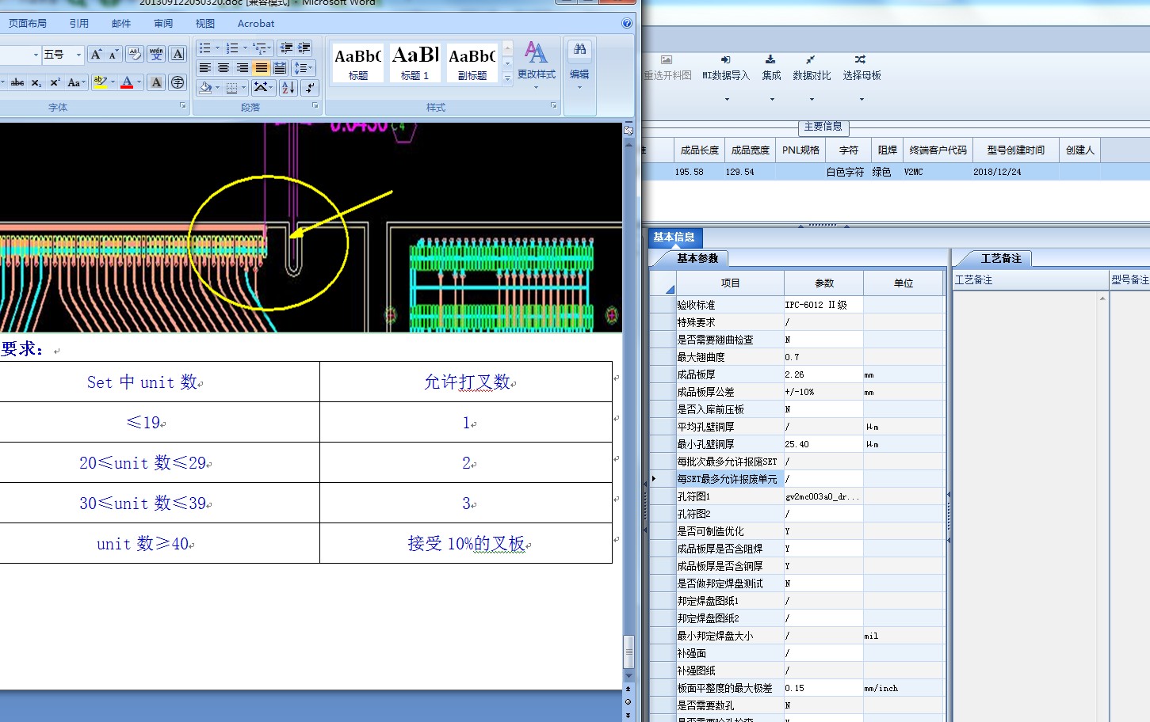
Task: Expand the highlight color dropdown arrow
Action: pyautogui.click(x=113, y=82)
